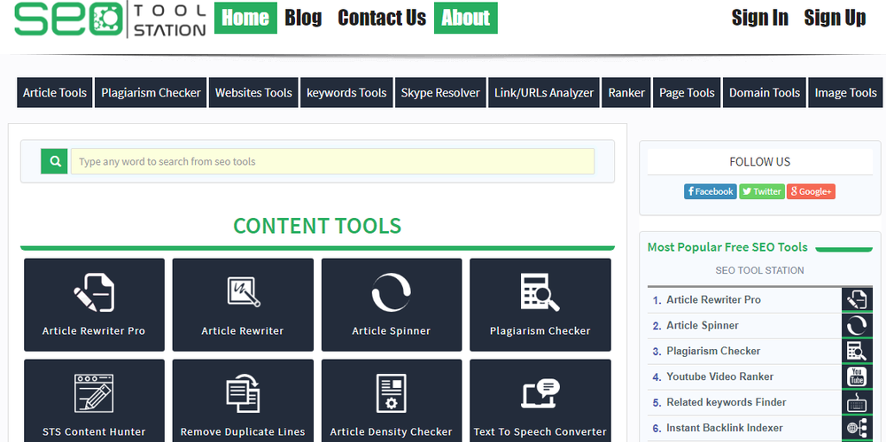Click the Youtube Video Ranker sidebar icon
Image resolution: width=886 pixels, height=442 pixels.
[x=857, y=376]
